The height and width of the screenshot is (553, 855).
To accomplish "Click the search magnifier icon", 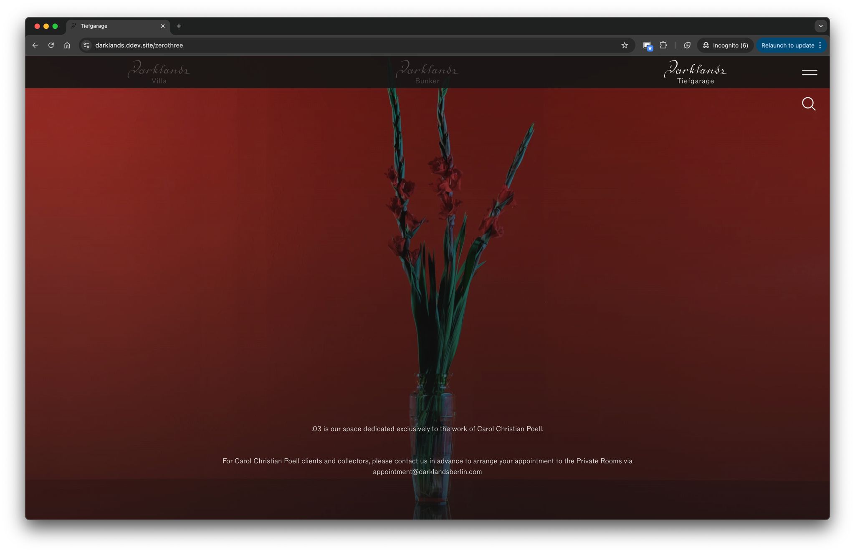I will pyautogui.click(x=808, y=104).
